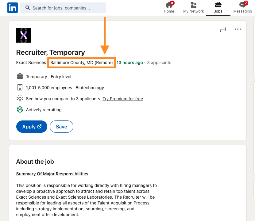The image size is (255, 221).
Task: Open the three-dot more options menu
Action: [238, 29]
